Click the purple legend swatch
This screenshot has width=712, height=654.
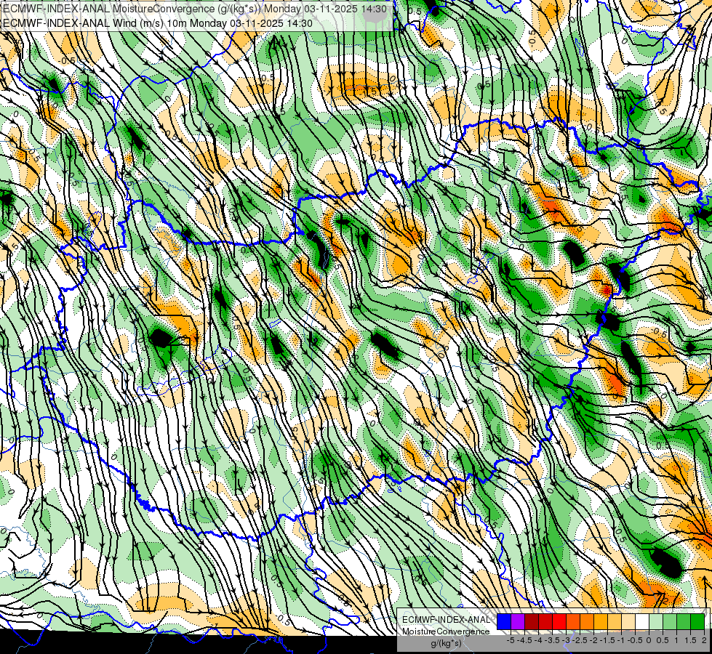click(518, 622)
